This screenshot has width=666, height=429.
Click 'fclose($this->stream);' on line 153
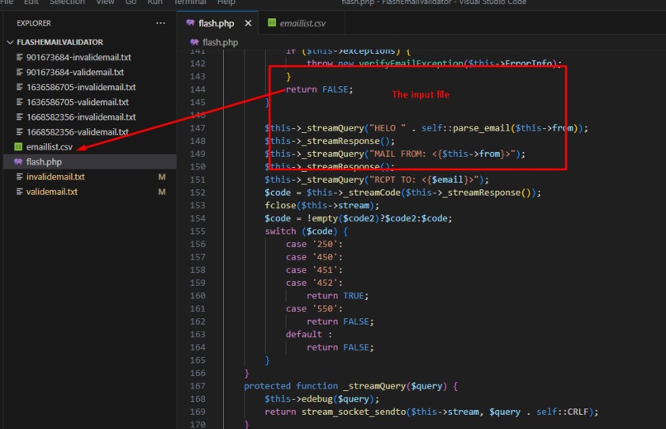click(322, 206)
